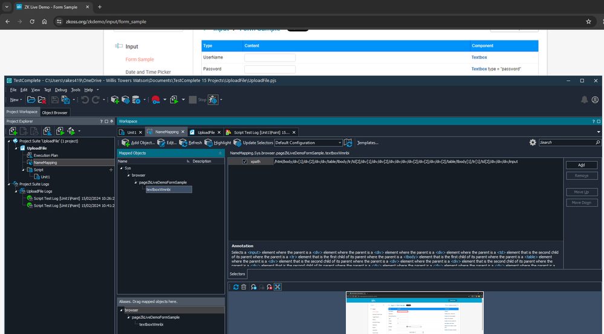
Task: Open the Default Configuration dropdown
Action: pyautogui.click(x=339, y=143)
